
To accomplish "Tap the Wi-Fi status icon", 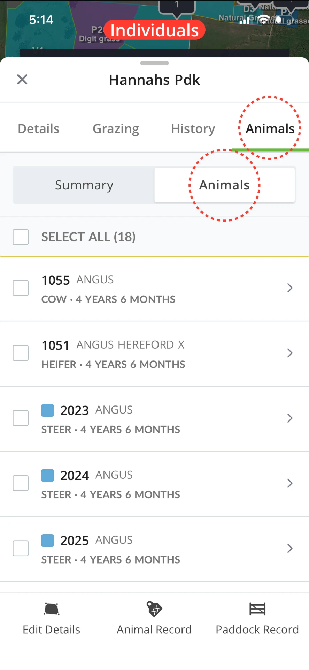I will 264,20.
